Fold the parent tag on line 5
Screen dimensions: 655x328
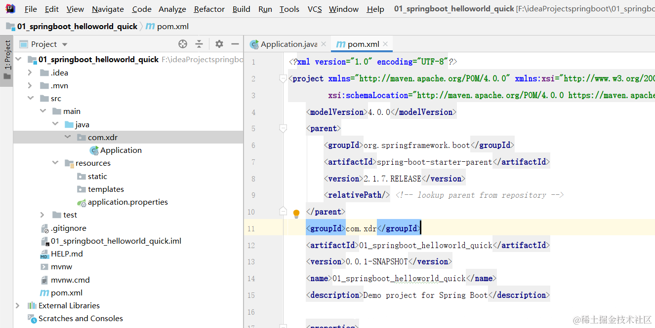coord(283,128)
